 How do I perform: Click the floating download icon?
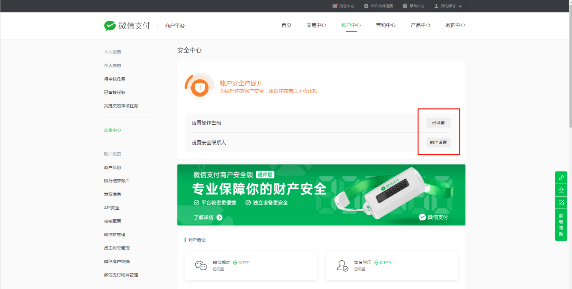(561, 190)
